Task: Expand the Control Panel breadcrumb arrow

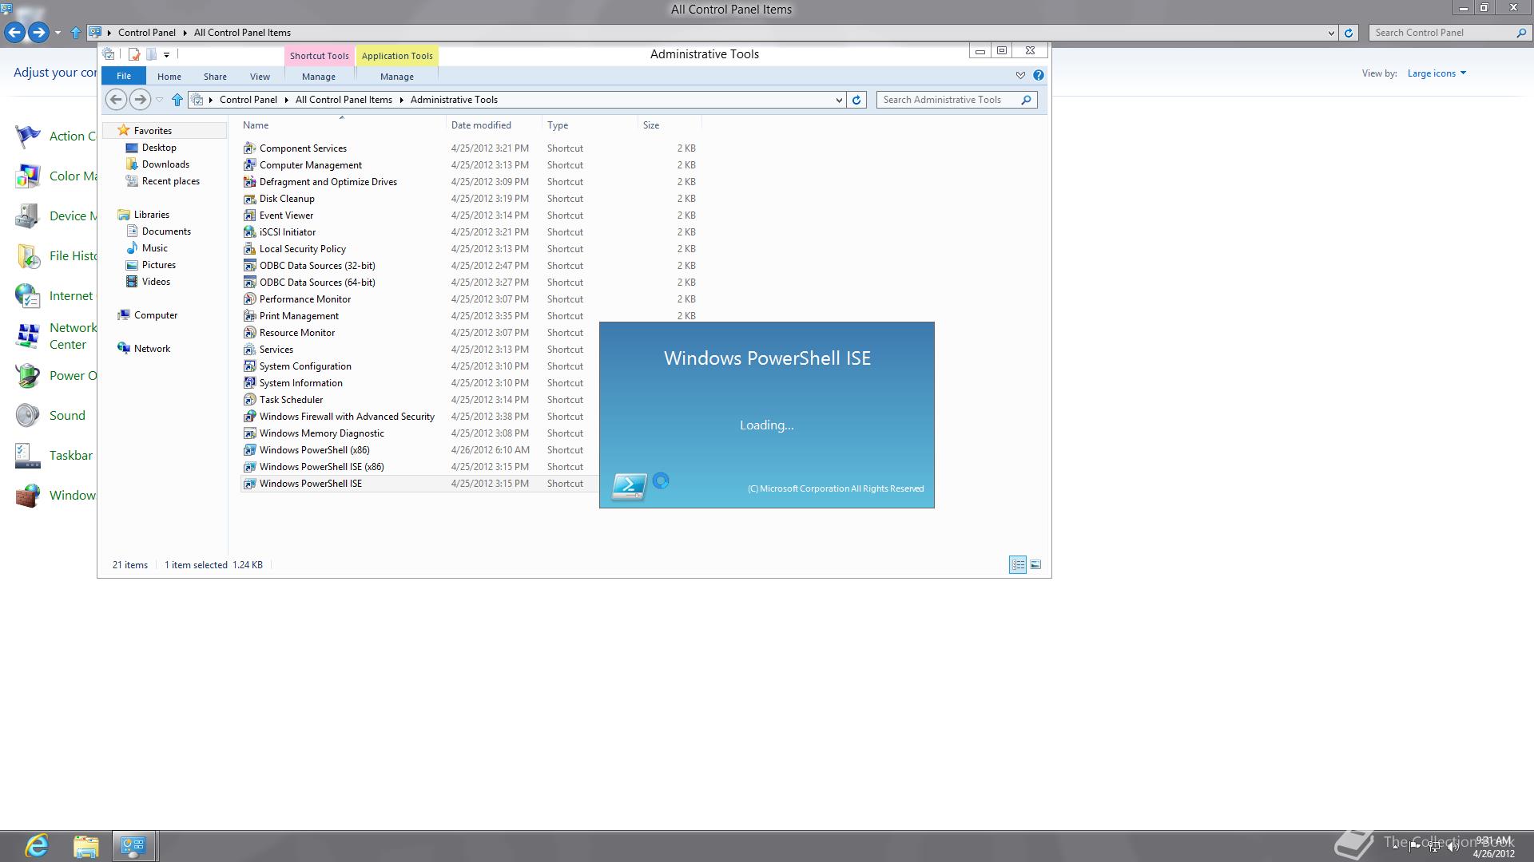Action: coord(286,100)
